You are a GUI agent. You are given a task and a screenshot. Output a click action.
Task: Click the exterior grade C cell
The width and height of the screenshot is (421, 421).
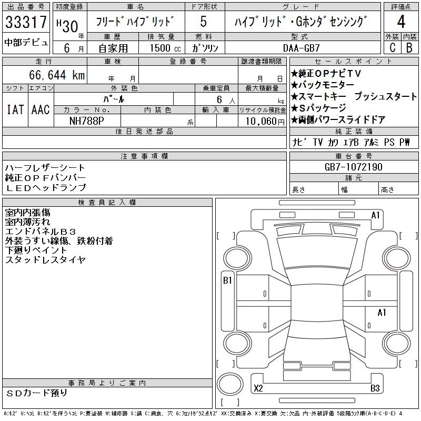tap(392, 47)
